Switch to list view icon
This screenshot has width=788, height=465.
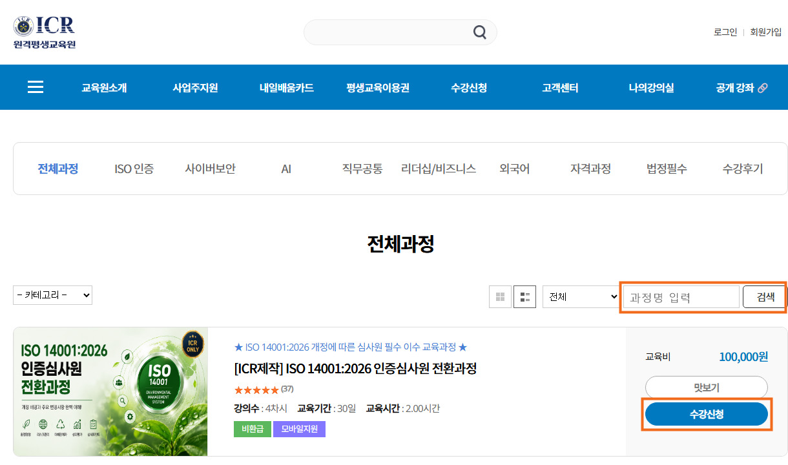point(525,297)
